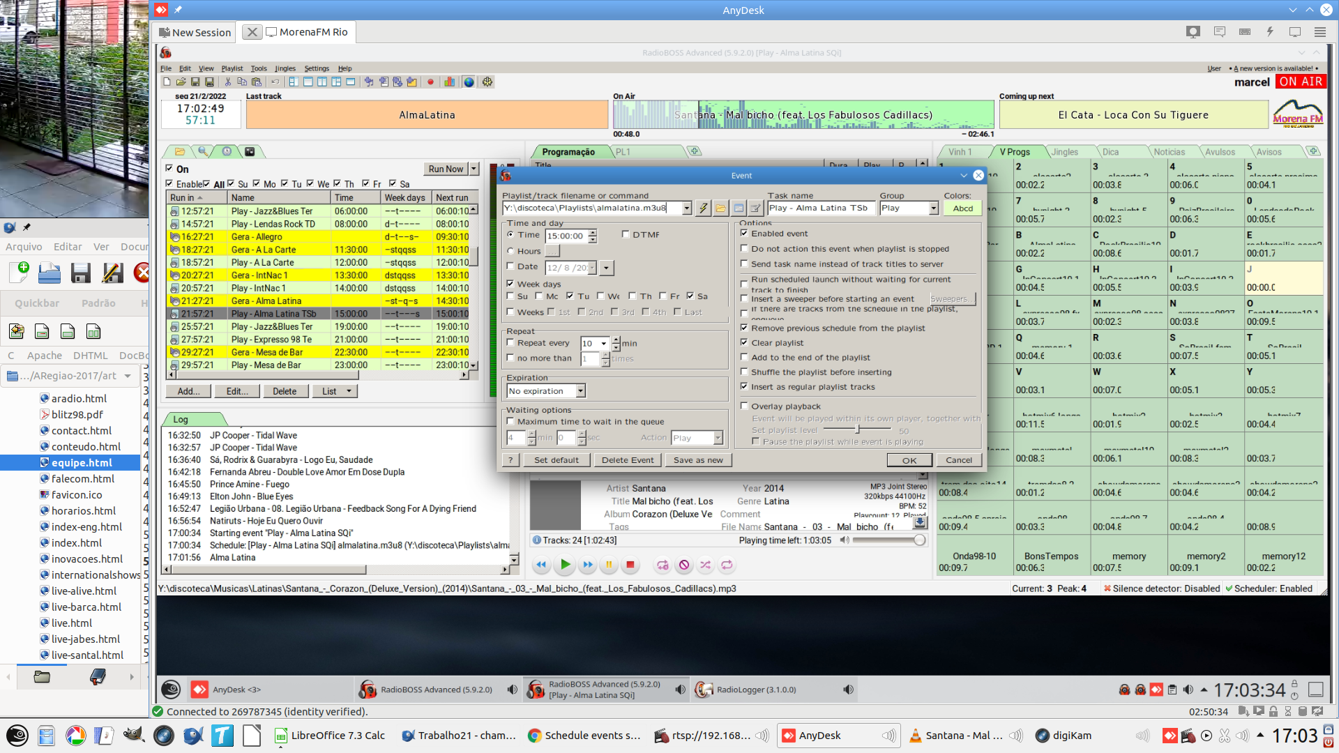Click the AnyDesk keyboard icon in session toolbar
Screen dimensions: 1339x753
[x=1245, y=32]
